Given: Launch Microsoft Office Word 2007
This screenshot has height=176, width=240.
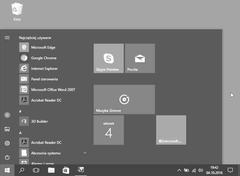Looking at the screenshot, I should point(52,89).
